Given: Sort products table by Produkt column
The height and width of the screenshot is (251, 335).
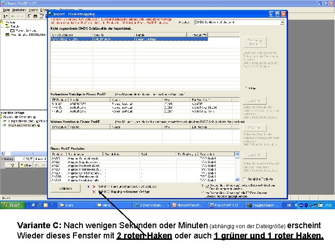Looking at the screenshot, I should (x=59, y=154).
